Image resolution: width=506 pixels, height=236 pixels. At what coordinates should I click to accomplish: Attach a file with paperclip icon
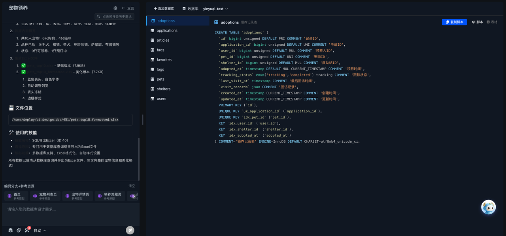[19, 230]
